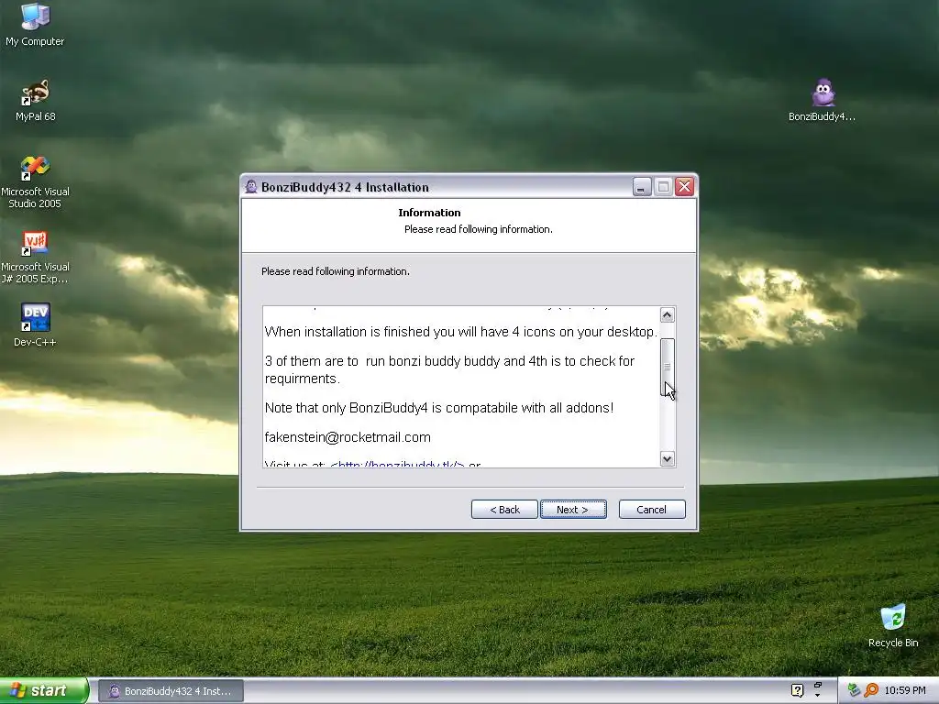Screen dimensions: 939x704
Task: Click the info text scroll down arrow
Action: point(668,459)
